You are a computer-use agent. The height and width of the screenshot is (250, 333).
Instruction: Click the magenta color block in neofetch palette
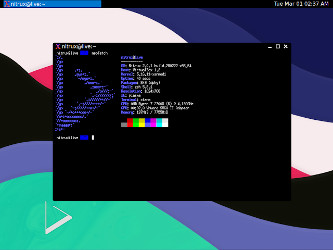pyautogui.click(x=153, y=123)
